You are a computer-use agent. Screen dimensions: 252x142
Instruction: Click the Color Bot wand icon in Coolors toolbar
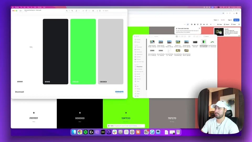click(x=188, y=24)
